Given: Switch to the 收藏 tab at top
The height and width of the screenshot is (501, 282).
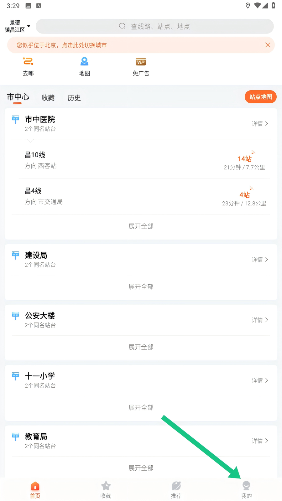Looking at the screenshot, I should (48, 98).
